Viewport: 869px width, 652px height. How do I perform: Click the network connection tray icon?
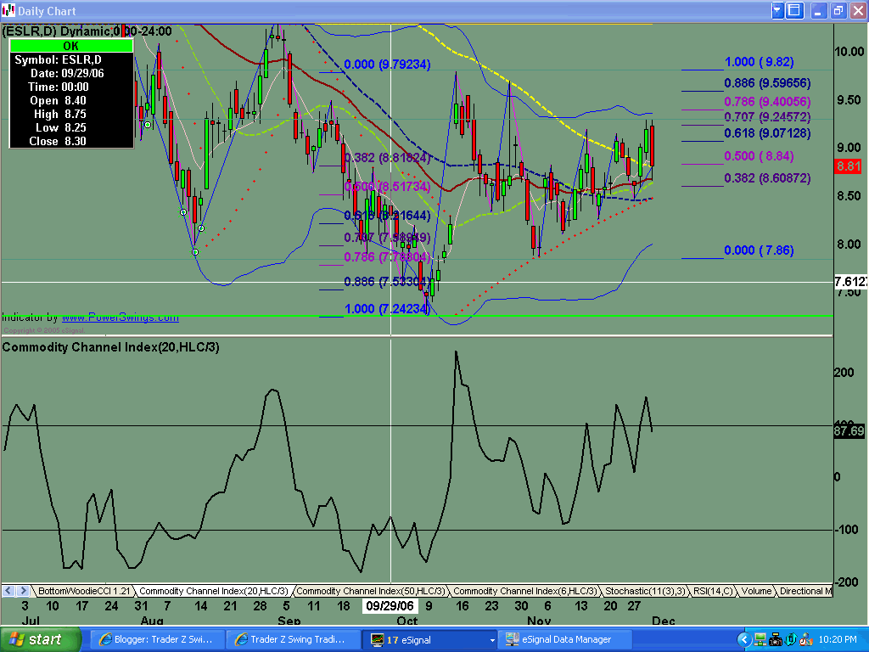pos(760,640)
